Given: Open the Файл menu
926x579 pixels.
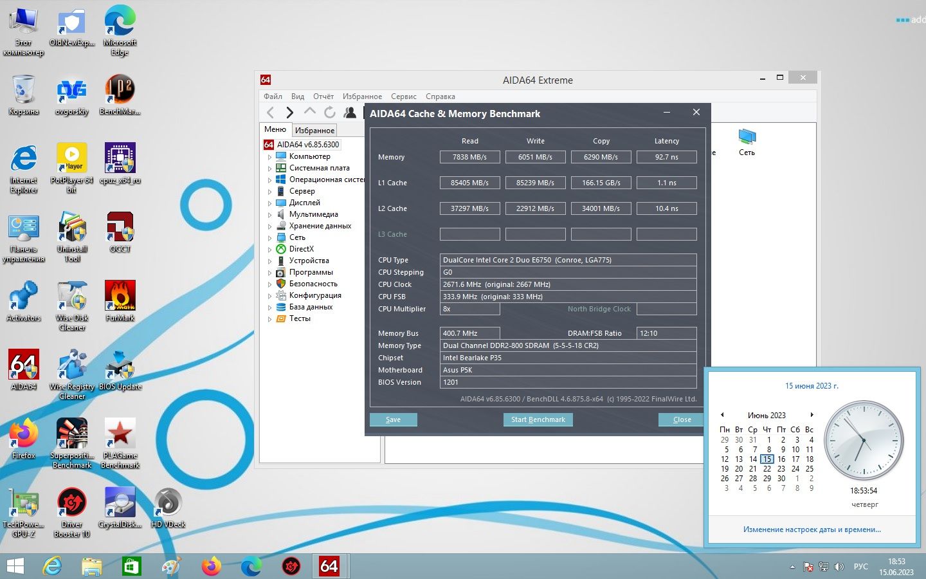Looking at the screenshot, I should coord(273,96).
